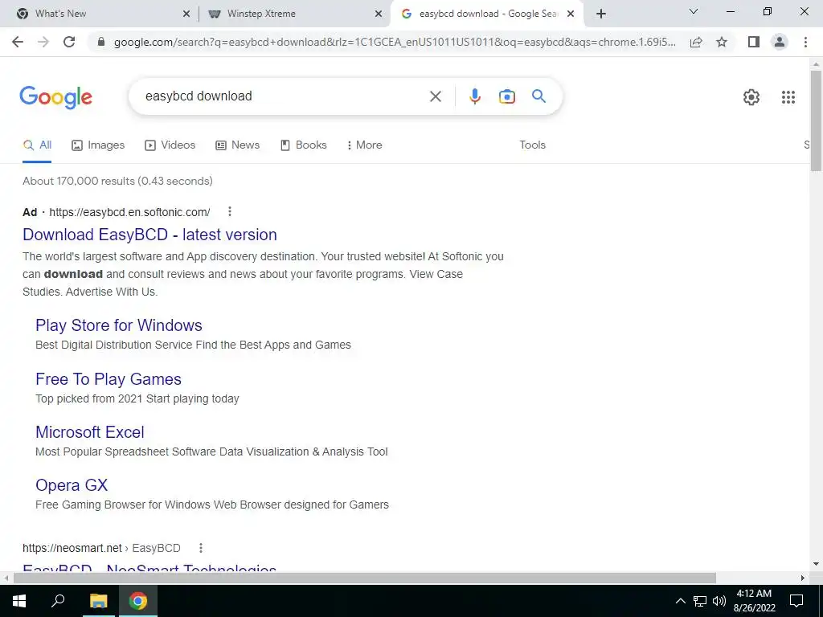
Task: Open the Play Store for Windows link
Action: tap(119, 325)
